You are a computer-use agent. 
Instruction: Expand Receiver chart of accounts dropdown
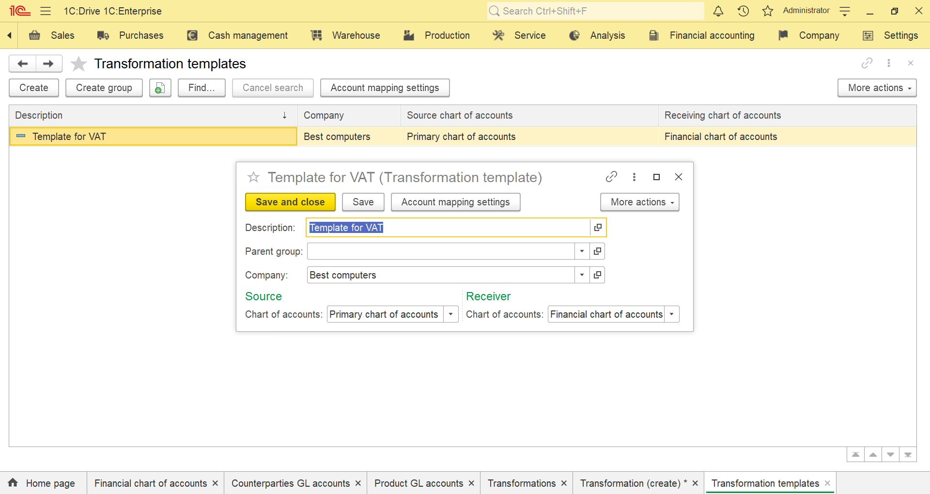pyautogui.click(x=671, y=314)
